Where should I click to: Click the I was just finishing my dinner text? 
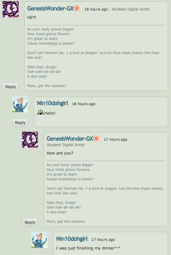(88, 248)
